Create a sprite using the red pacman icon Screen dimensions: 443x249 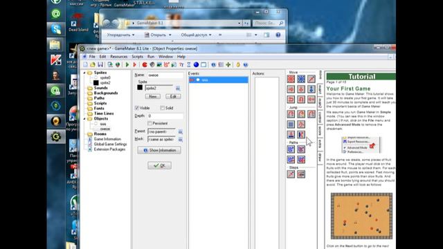(145, 64)
